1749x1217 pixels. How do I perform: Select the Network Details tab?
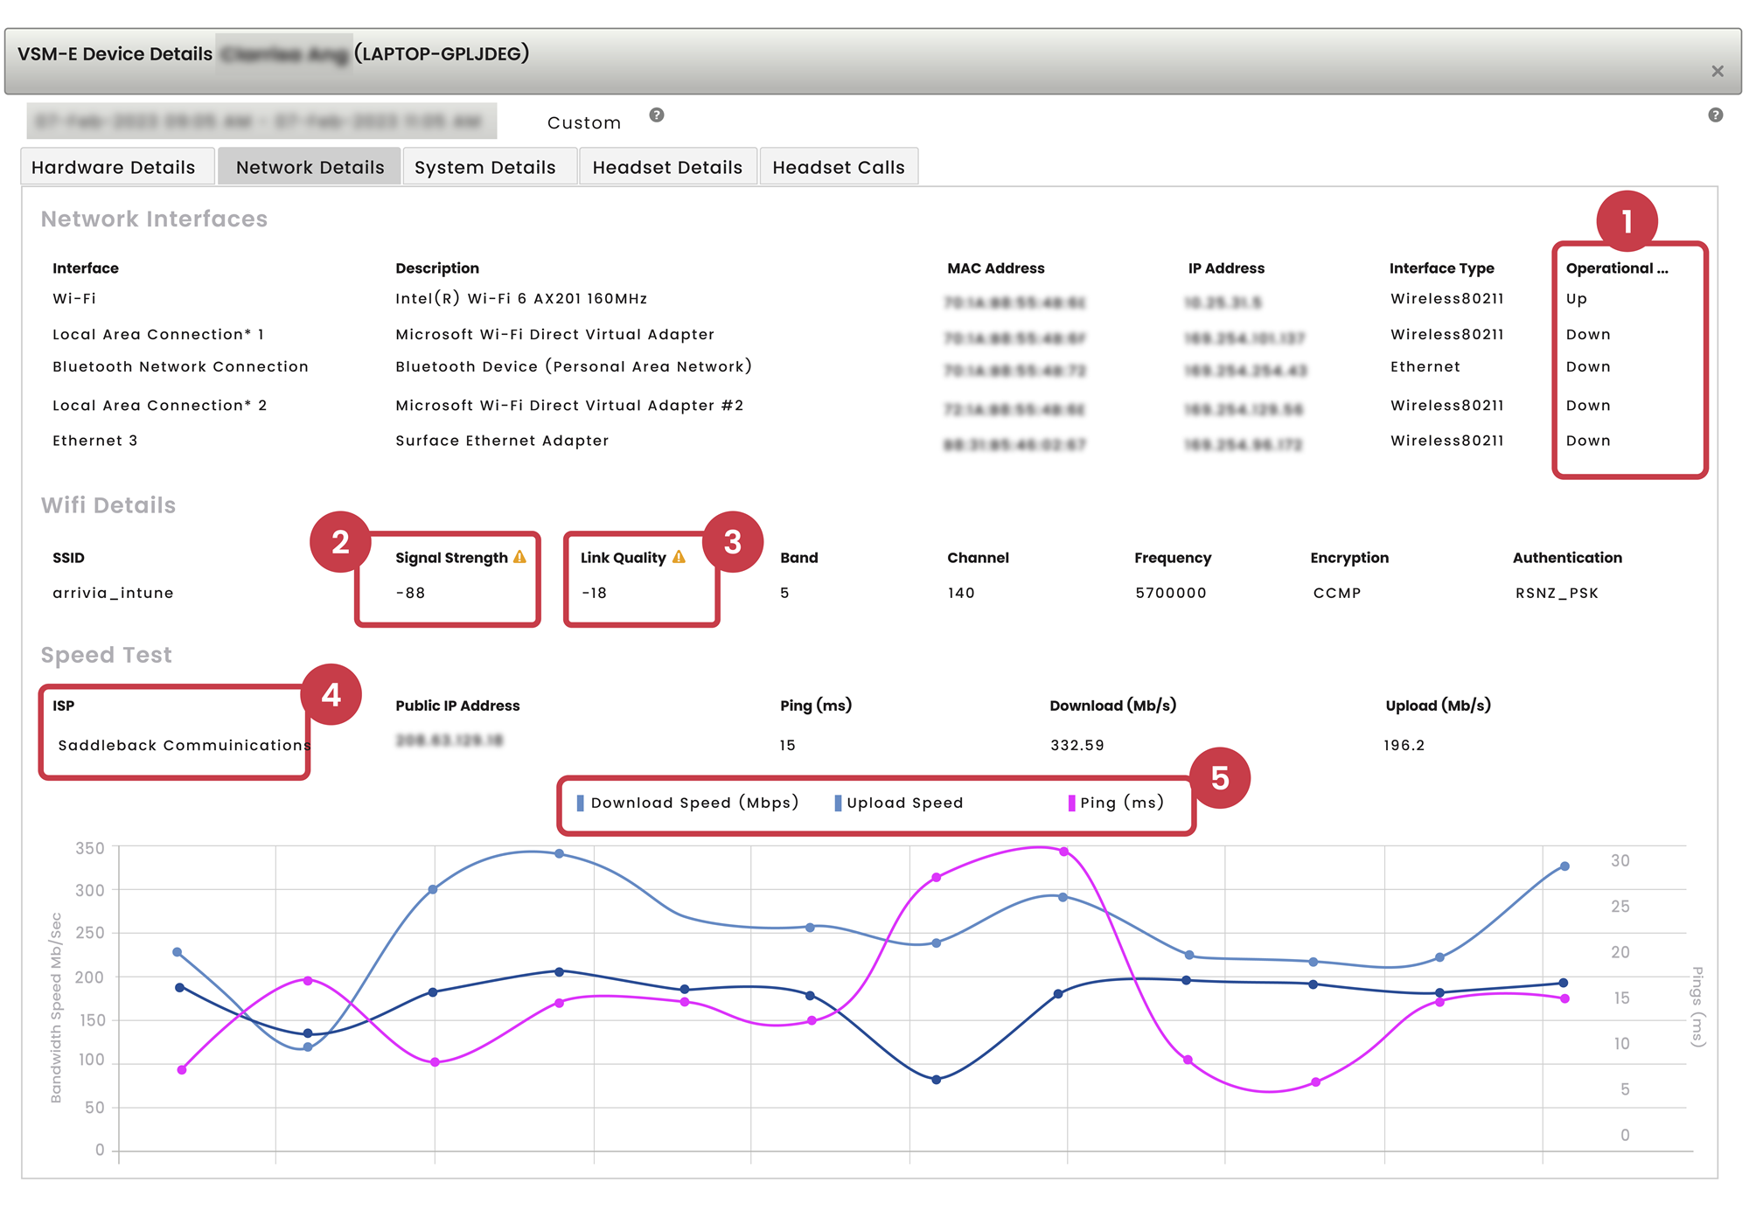coord(310,167)
